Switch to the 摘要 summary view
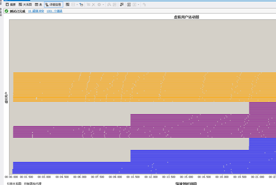This screenshot has width=276, height=185. pyautogui.click(x=11, y=5)
